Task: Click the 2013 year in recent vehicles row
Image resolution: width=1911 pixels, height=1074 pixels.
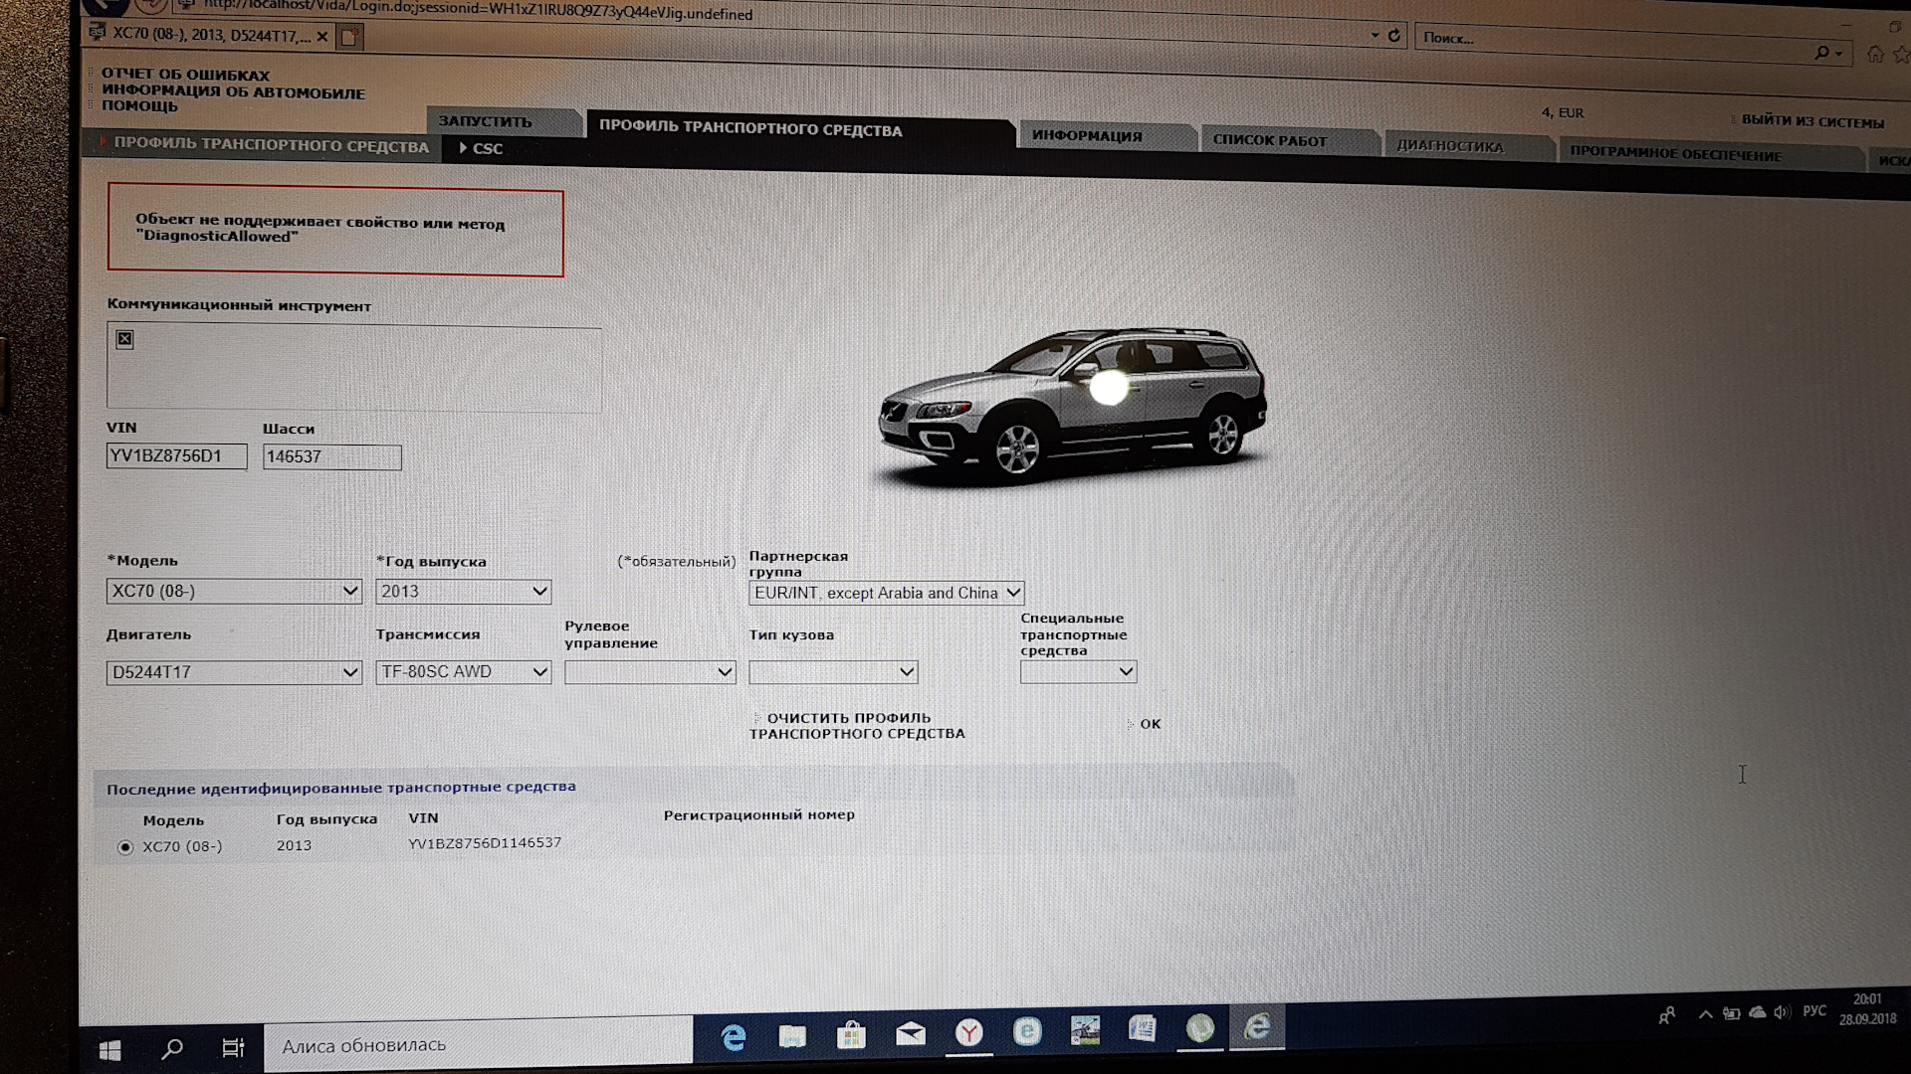Action: (294, 845)
